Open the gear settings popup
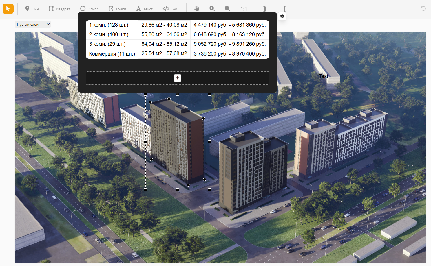Image resolution: width=431 pixels, height=266 pixels. pyautogui.click(x=282, y=16)
